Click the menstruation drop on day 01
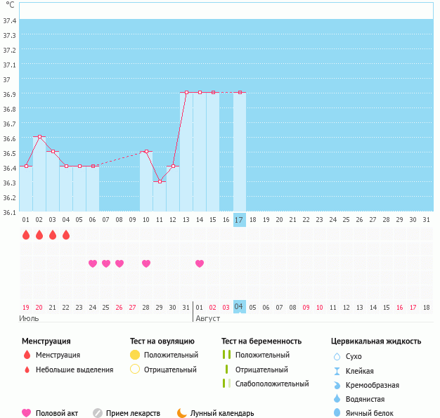 click(26, 235)
